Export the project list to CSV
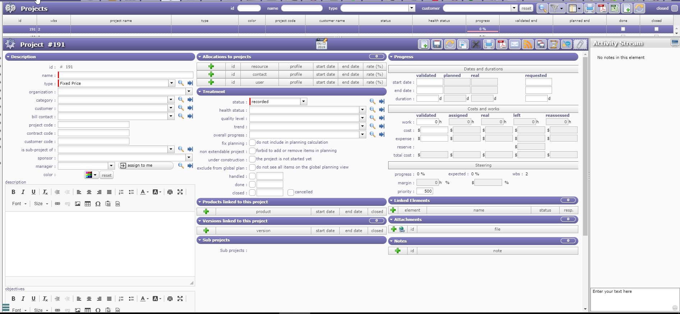Viewport: 680px width, 314px height. 615,8
